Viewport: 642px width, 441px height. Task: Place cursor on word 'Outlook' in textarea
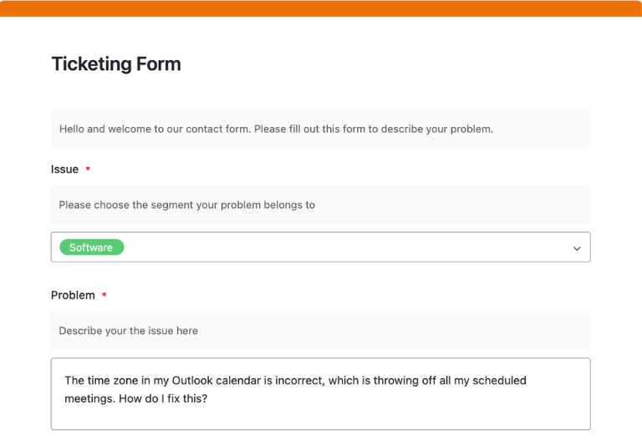pos(191,381)
